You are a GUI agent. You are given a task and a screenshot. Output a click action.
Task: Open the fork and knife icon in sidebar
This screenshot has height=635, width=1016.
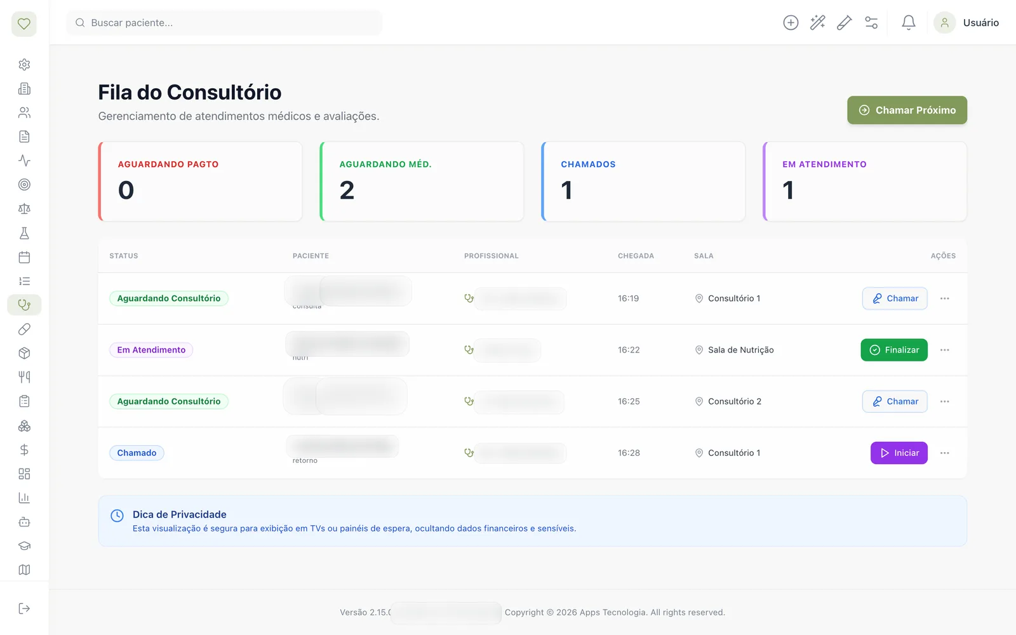(x=24, y=377)
